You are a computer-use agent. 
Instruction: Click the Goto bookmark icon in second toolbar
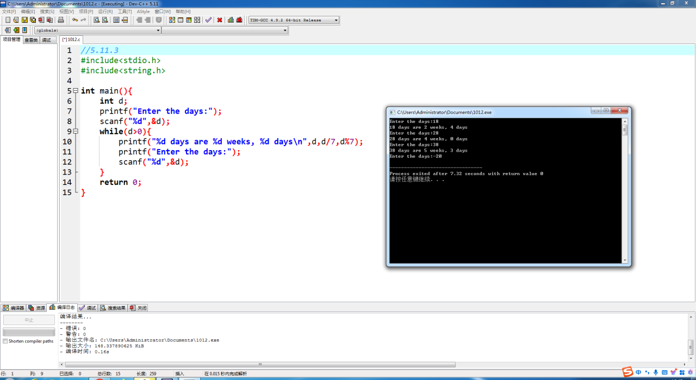pos(24,30)
